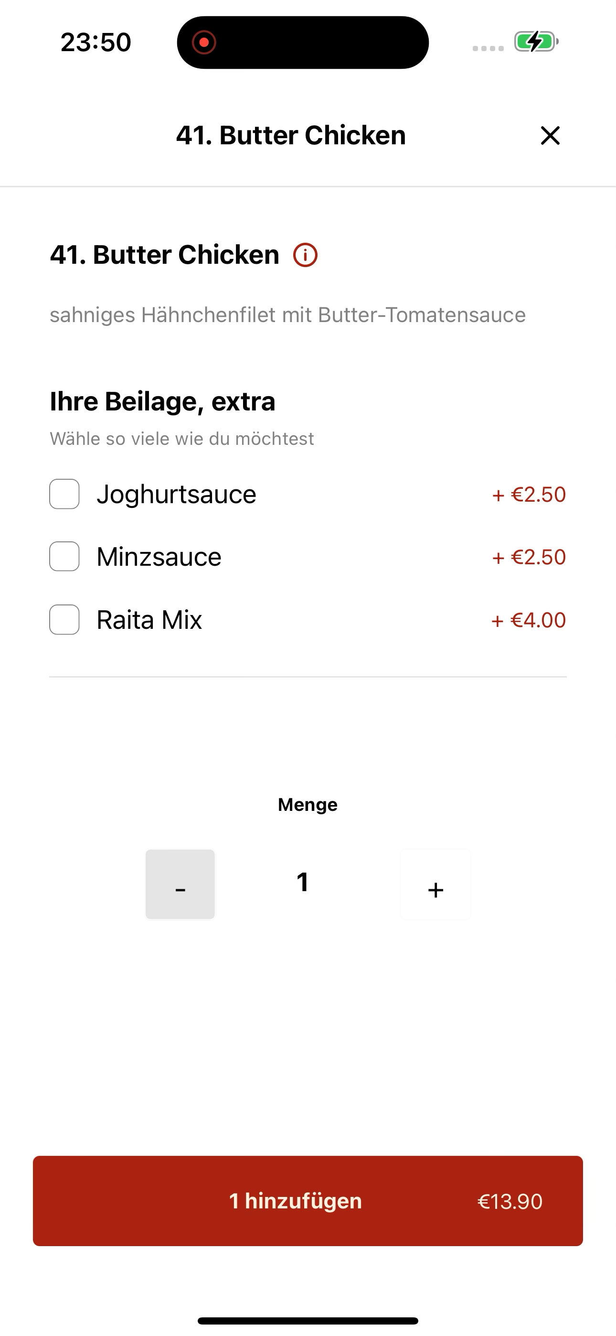Select the Raita Mix checkbox
Screen dimensions: 616x1336
tap(64, 619)
